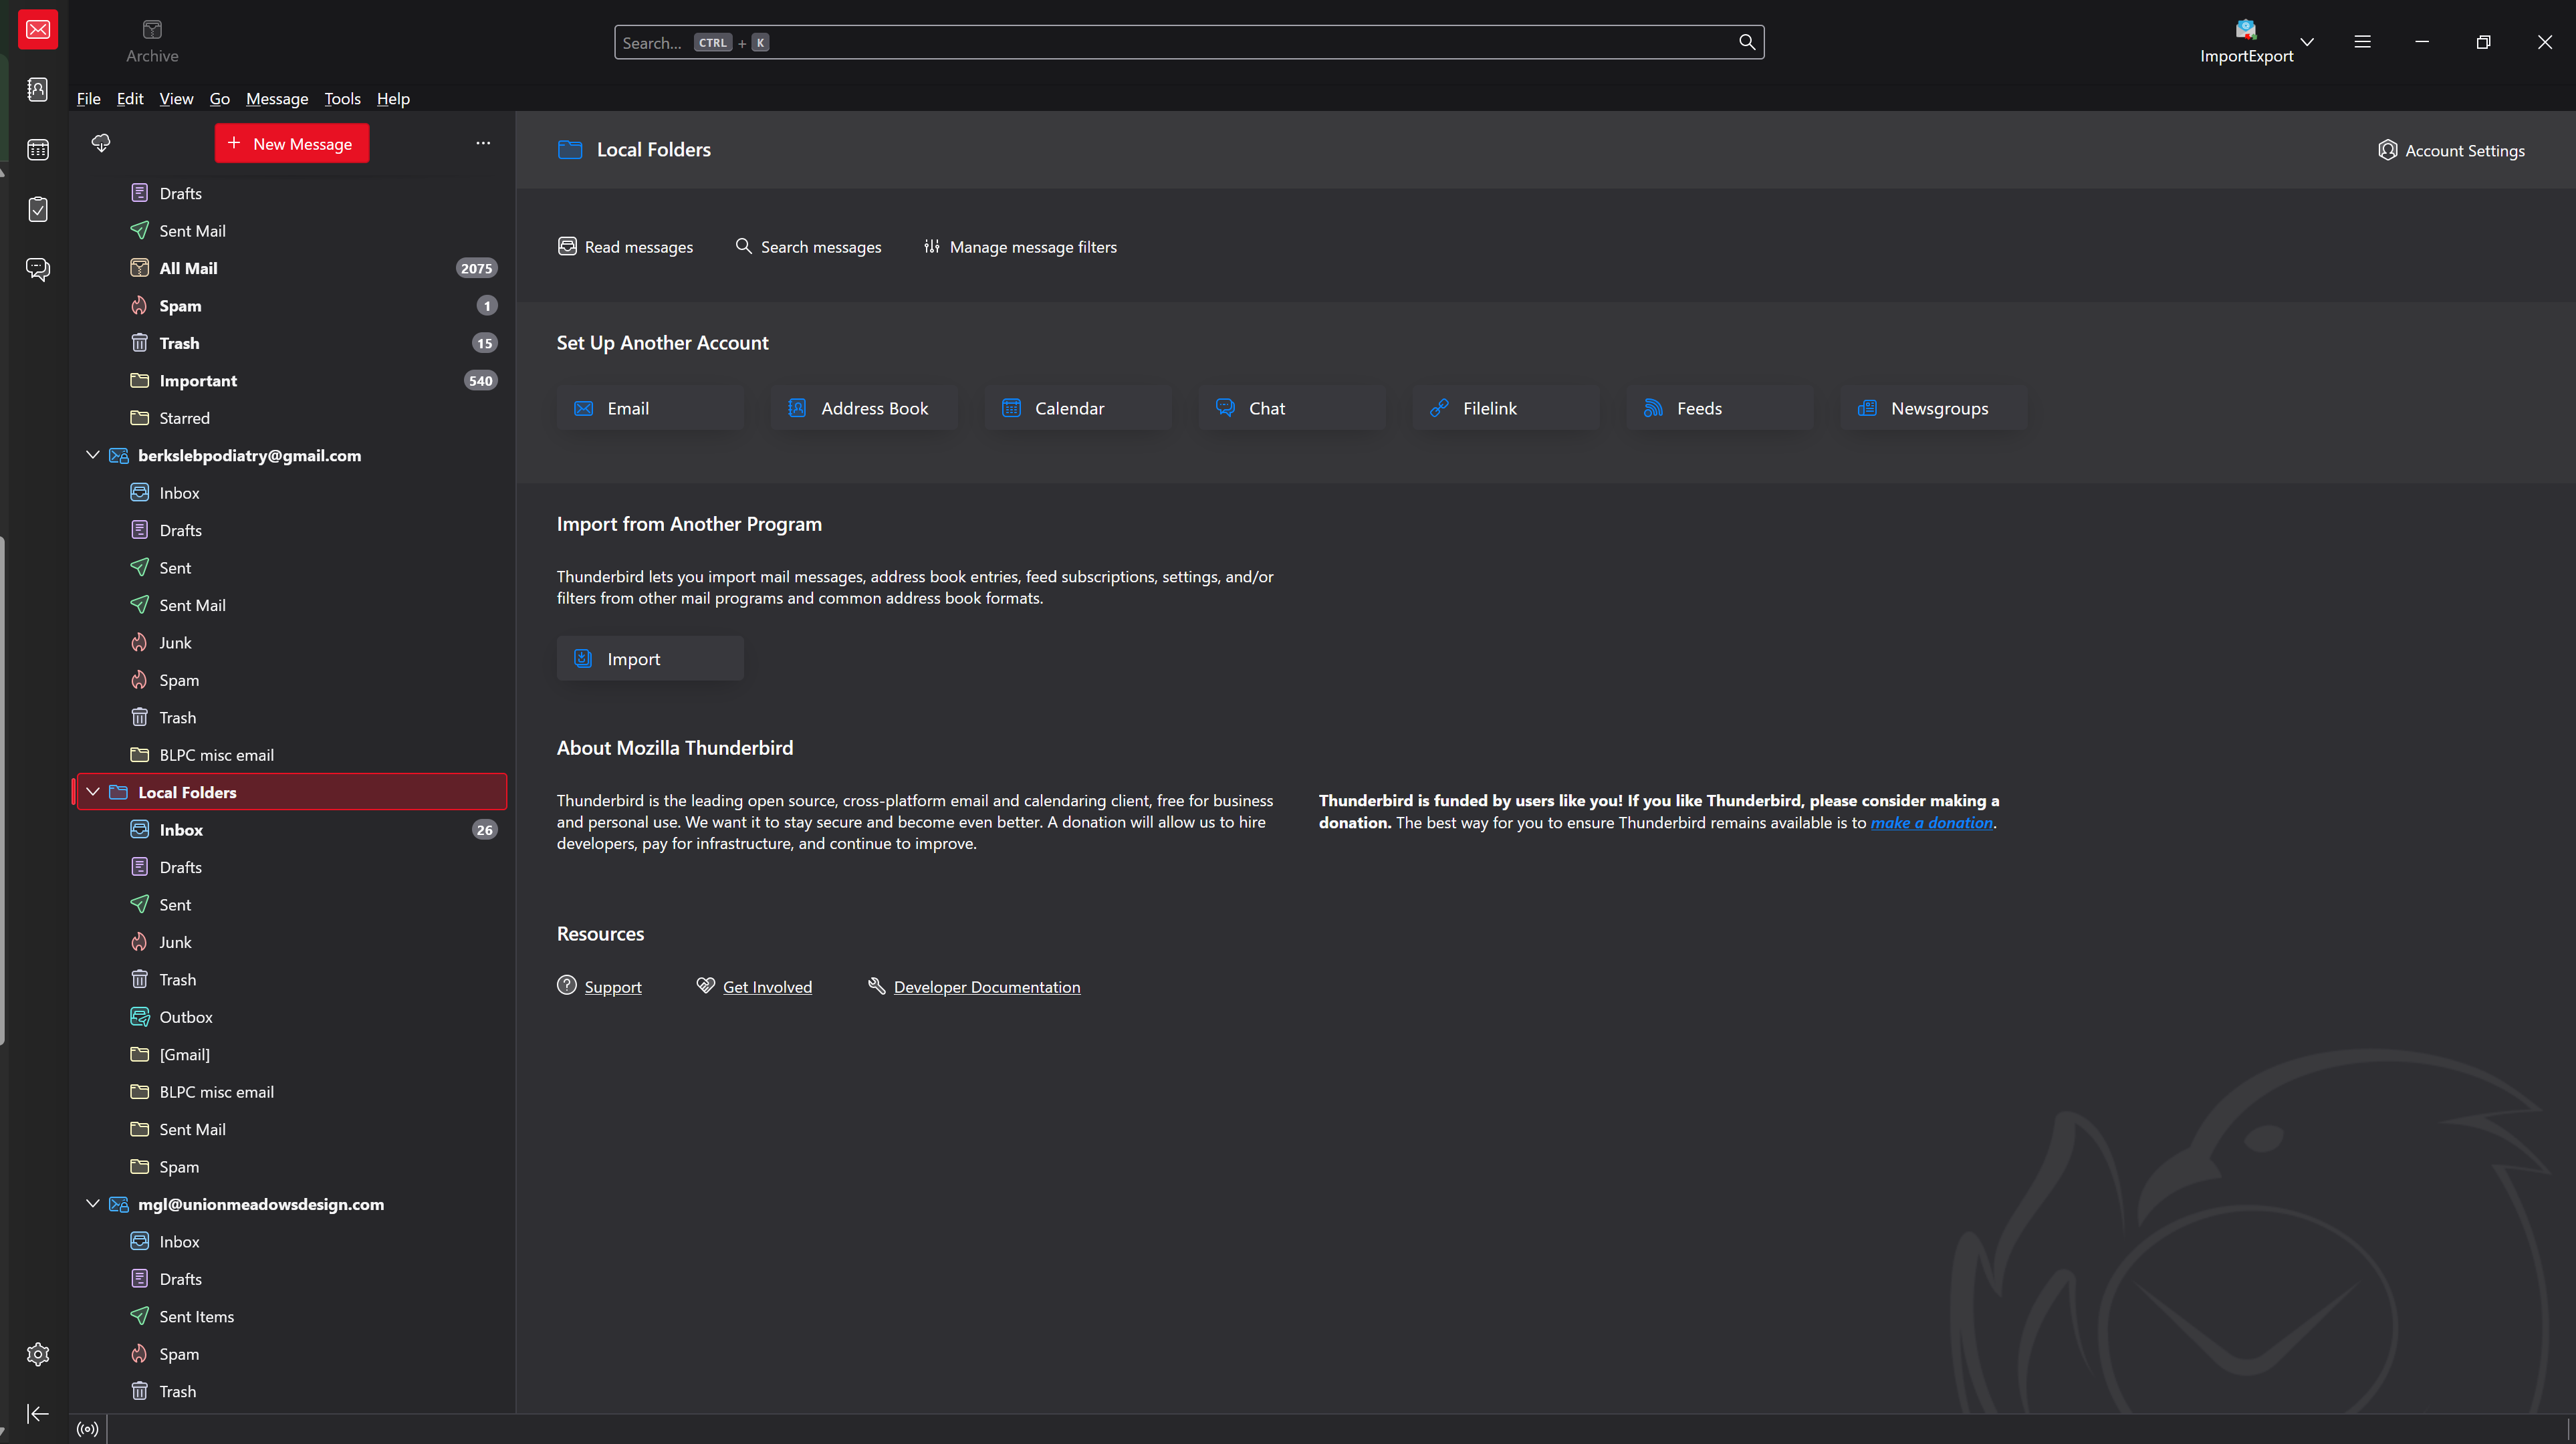The width and height of the screenshot is (2576, 1444).
Task: Open the Thunderbird hamburger app menu
Action: 2362,42
